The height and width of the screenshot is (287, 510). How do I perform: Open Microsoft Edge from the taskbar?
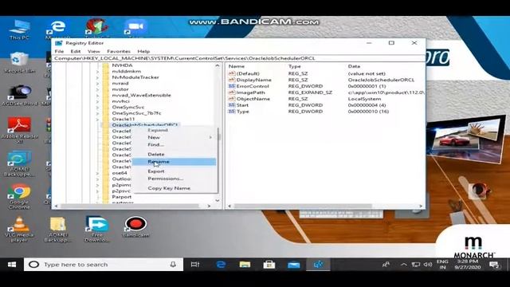[x=221, y=265]
